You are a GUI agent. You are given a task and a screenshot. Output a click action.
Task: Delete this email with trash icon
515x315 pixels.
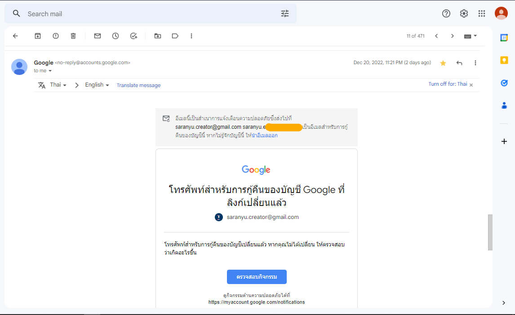pyautogui.click(x=73, y=36)
